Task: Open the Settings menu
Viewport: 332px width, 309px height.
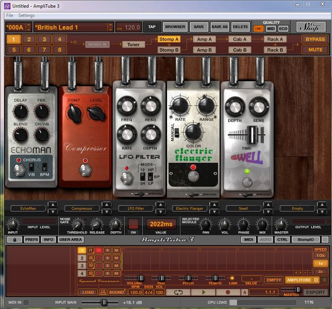Action: [27, 16]
